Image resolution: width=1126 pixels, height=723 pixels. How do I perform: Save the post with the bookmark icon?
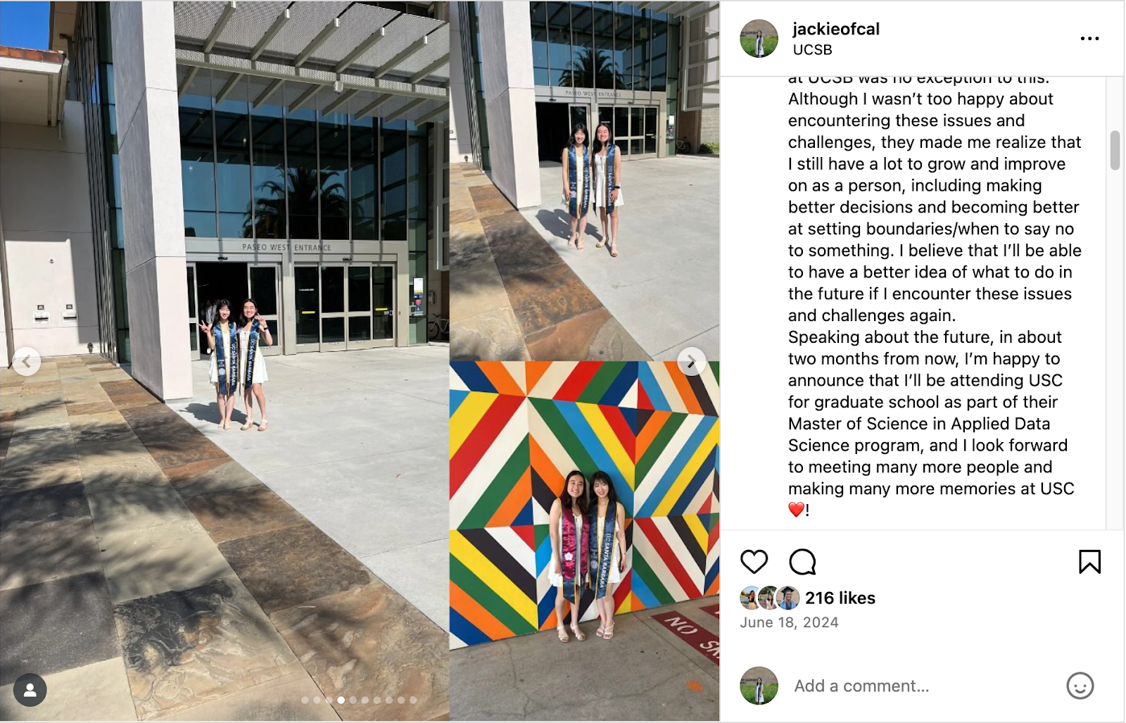point(1089,562)
